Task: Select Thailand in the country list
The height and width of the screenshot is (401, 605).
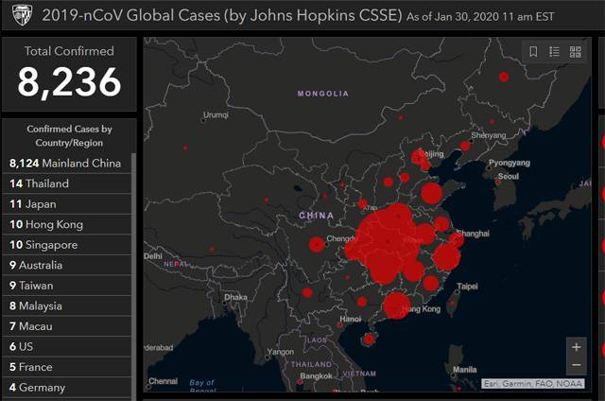Action: pos(65,183)
